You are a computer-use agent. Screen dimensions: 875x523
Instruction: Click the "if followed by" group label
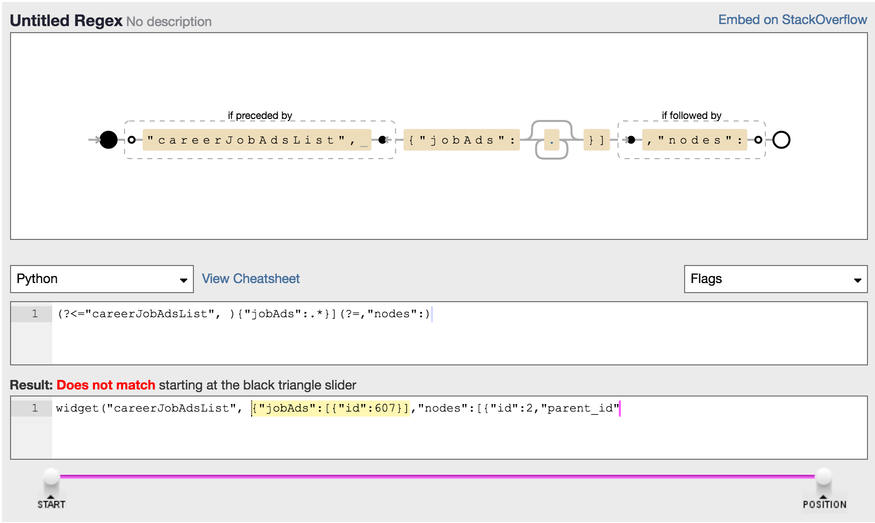(x=691, y=115)
